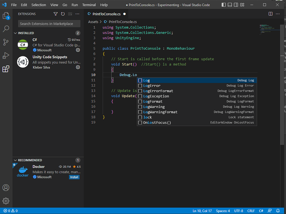Collapse the RECOMMENDED extensions section
The height and width of the screenshot is (214, 286).
tap(15, 160)
